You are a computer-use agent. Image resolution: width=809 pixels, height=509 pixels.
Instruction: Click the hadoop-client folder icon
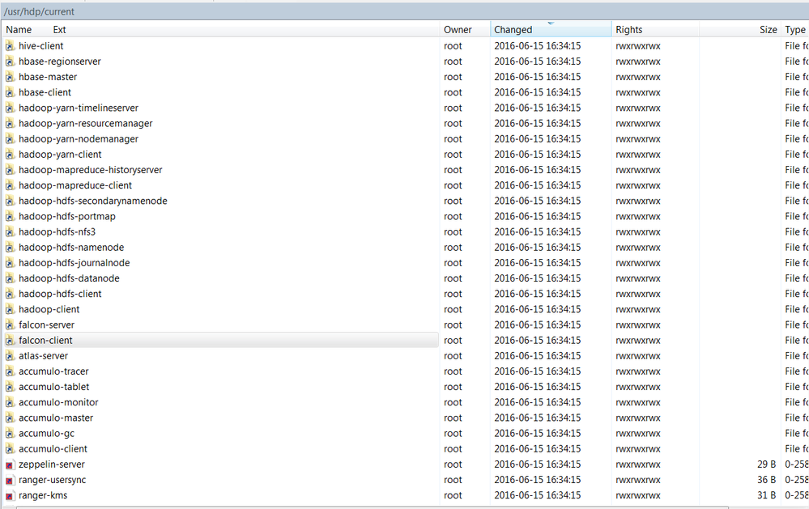click(10, 309)
